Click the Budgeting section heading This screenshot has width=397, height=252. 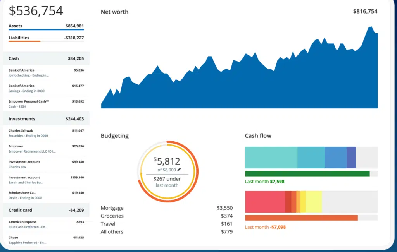click(114, 136)
